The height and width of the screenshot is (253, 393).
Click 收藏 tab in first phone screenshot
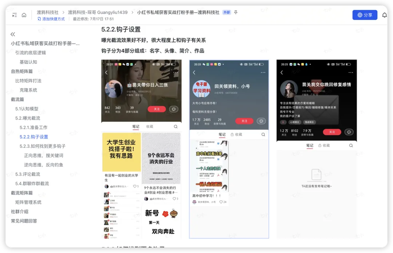tap(150, 127)
